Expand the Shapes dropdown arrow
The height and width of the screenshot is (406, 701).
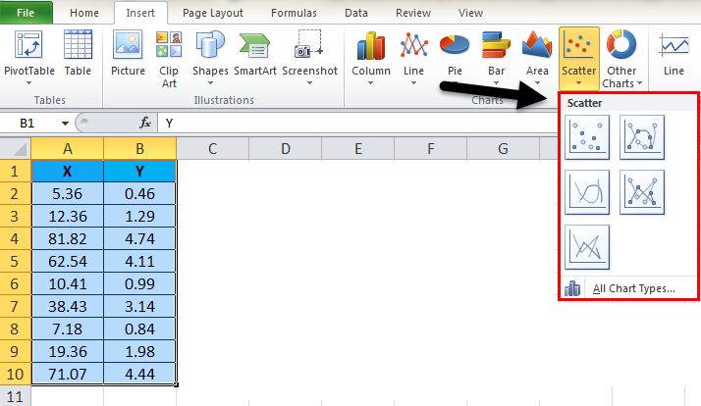click(210, 83)
